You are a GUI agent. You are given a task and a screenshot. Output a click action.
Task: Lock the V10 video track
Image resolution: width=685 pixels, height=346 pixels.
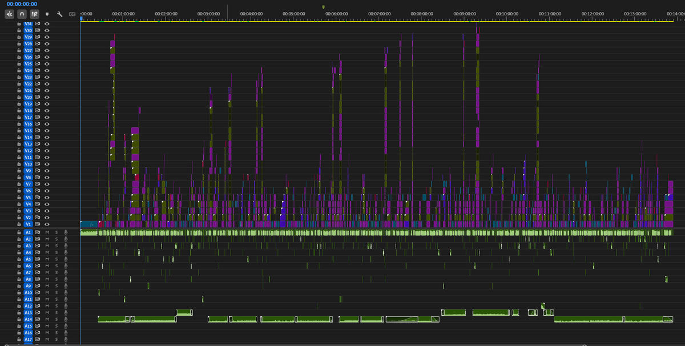tap(19, 164)
